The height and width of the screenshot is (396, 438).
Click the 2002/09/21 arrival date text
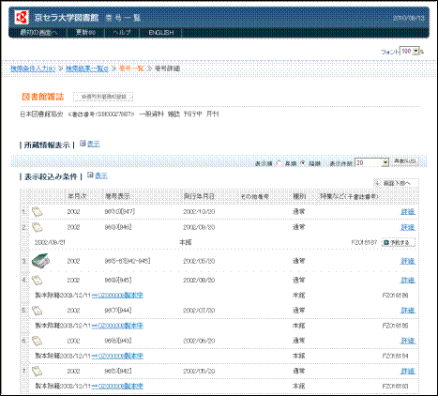click(x=50, y=242)
